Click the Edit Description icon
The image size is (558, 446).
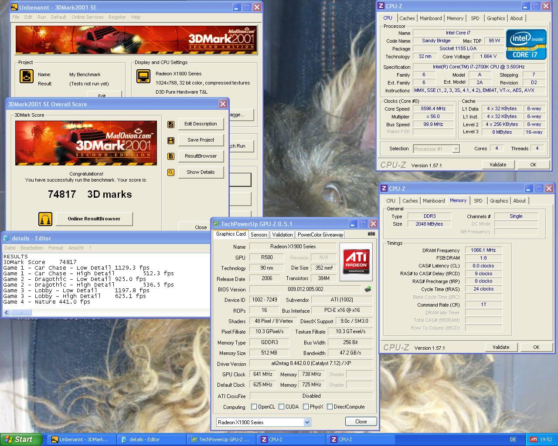coord(171,124)
